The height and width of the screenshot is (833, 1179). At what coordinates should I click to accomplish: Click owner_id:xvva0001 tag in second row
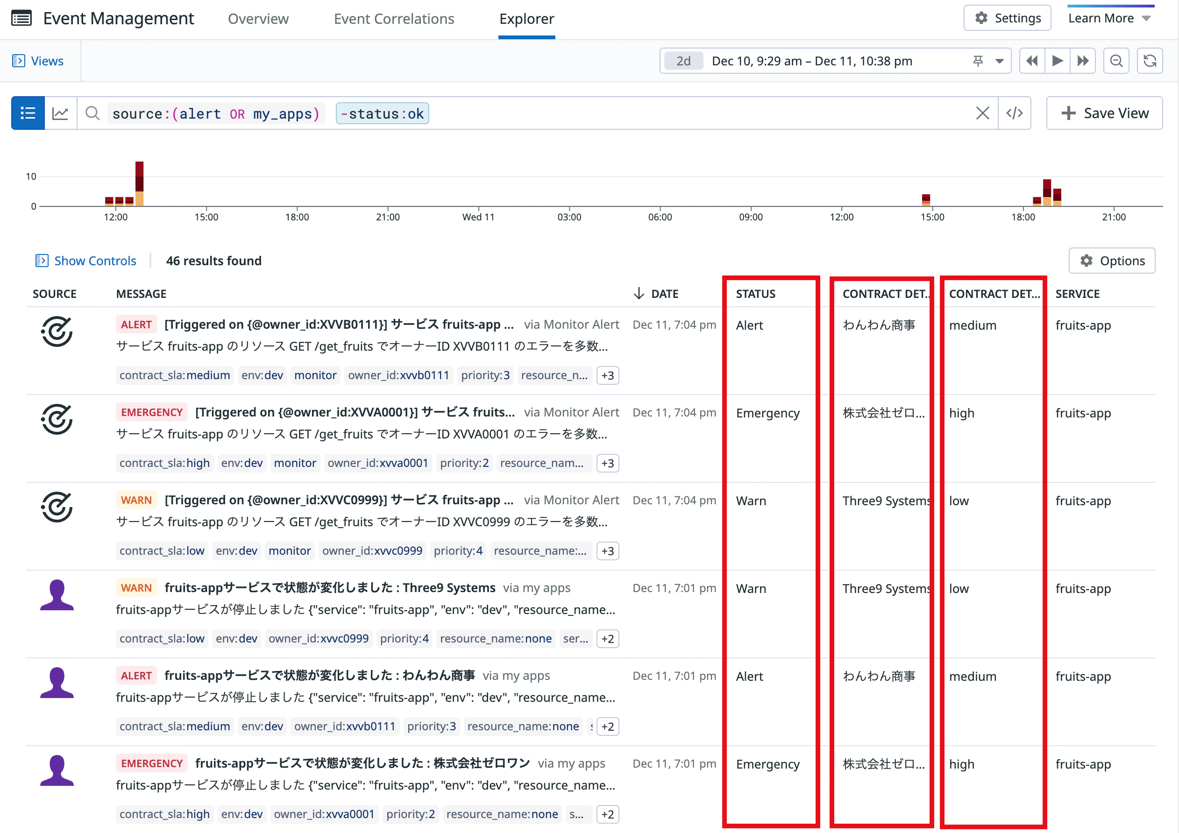coord(377,463)
